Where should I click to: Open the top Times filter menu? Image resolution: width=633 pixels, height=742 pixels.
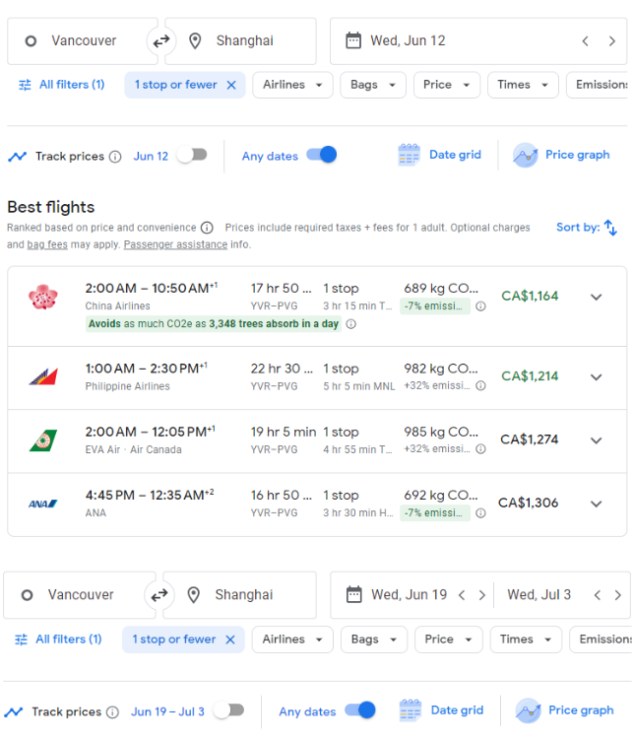click(522, 85)
